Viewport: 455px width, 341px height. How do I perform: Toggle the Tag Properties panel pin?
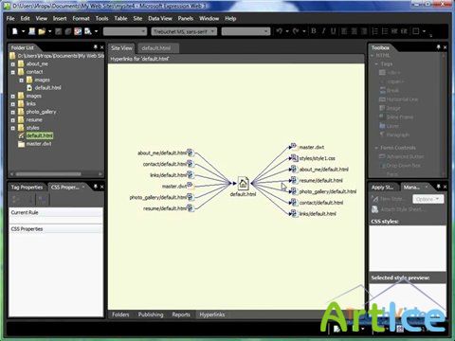96,187
